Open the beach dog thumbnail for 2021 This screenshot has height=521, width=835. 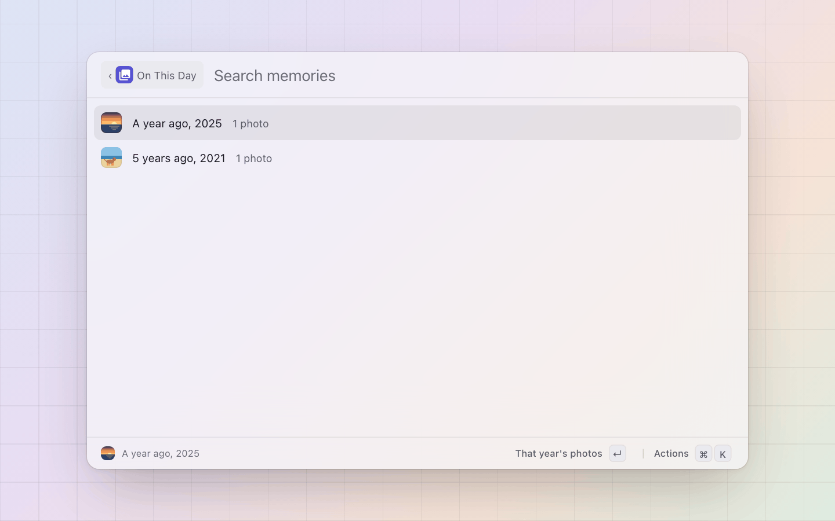coord(111,157)
